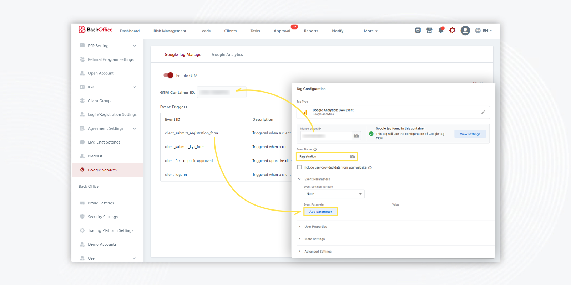
Task: Check Include user-provided data from your website
Action: click(299, 167)
